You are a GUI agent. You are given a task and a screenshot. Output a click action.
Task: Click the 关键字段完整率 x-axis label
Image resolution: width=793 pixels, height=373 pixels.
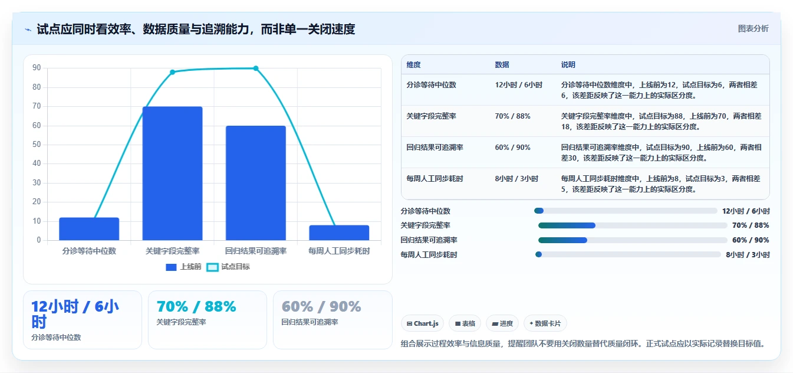click(x=172, y=251)
